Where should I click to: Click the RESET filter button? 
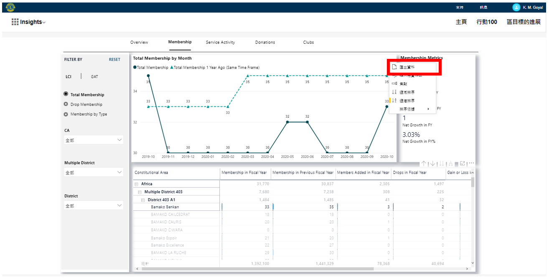click(x=114, y=60)
